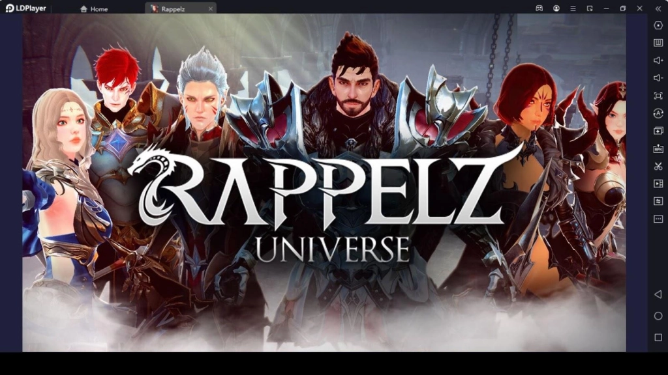The width and height of the screenshot is (668, 375).
Task: Open the keyboard mapping tool
Action: click(658, 42)
